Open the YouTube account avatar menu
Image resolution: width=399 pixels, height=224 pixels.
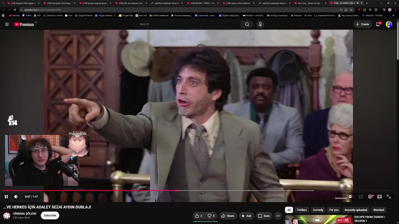click(389, 24)
